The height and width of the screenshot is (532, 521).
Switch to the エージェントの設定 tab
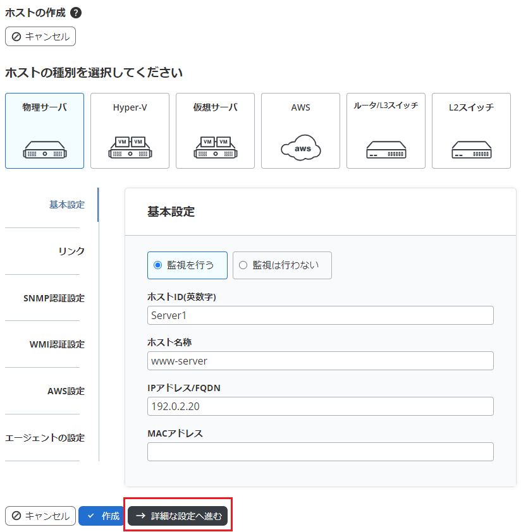tap(45, 438)
